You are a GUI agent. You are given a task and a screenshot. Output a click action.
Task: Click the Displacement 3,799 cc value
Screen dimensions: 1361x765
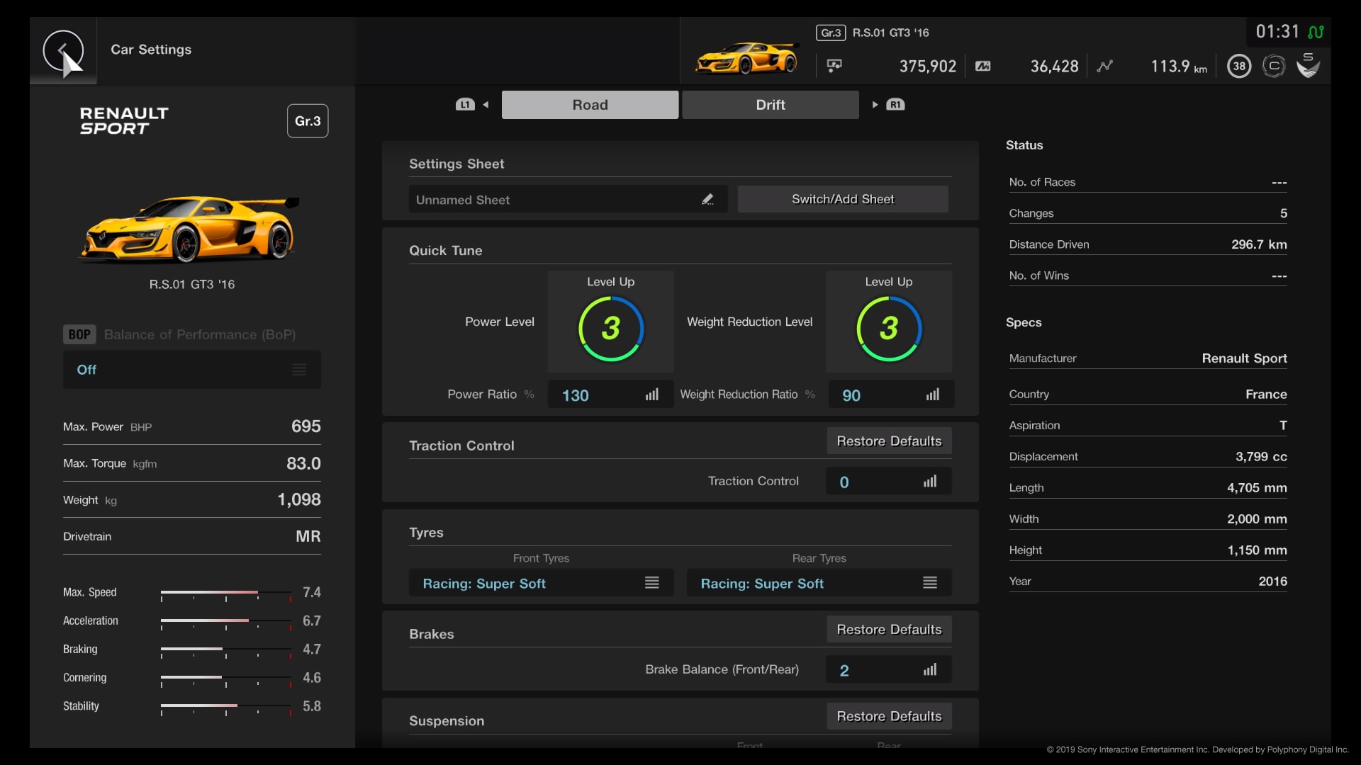1261,457
